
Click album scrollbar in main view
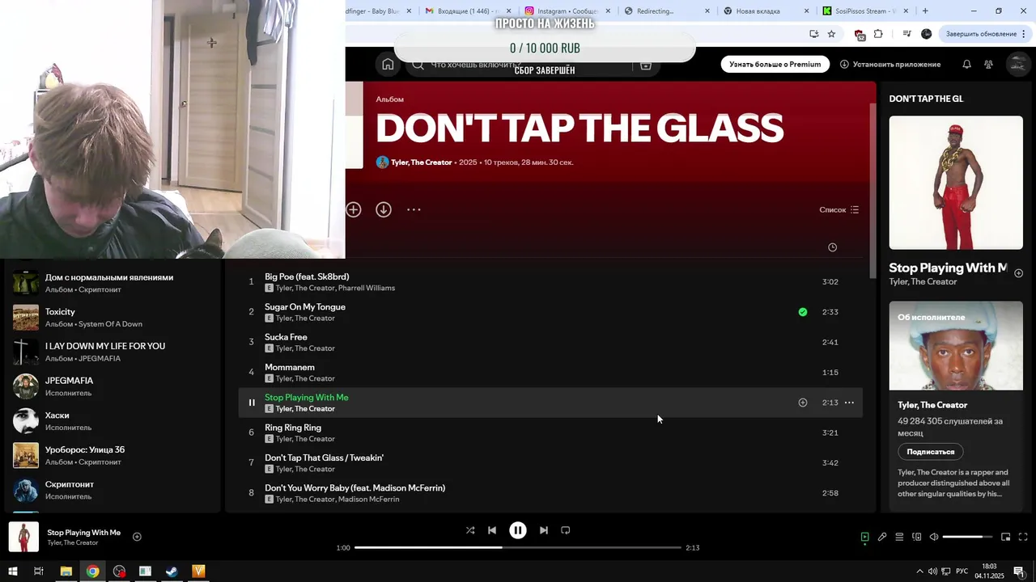coord(873,190)
